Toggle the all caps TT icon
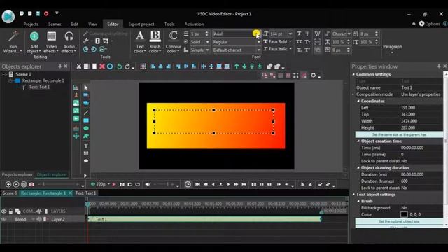This screenshot has width=448, height=252. tap(299, 42)
